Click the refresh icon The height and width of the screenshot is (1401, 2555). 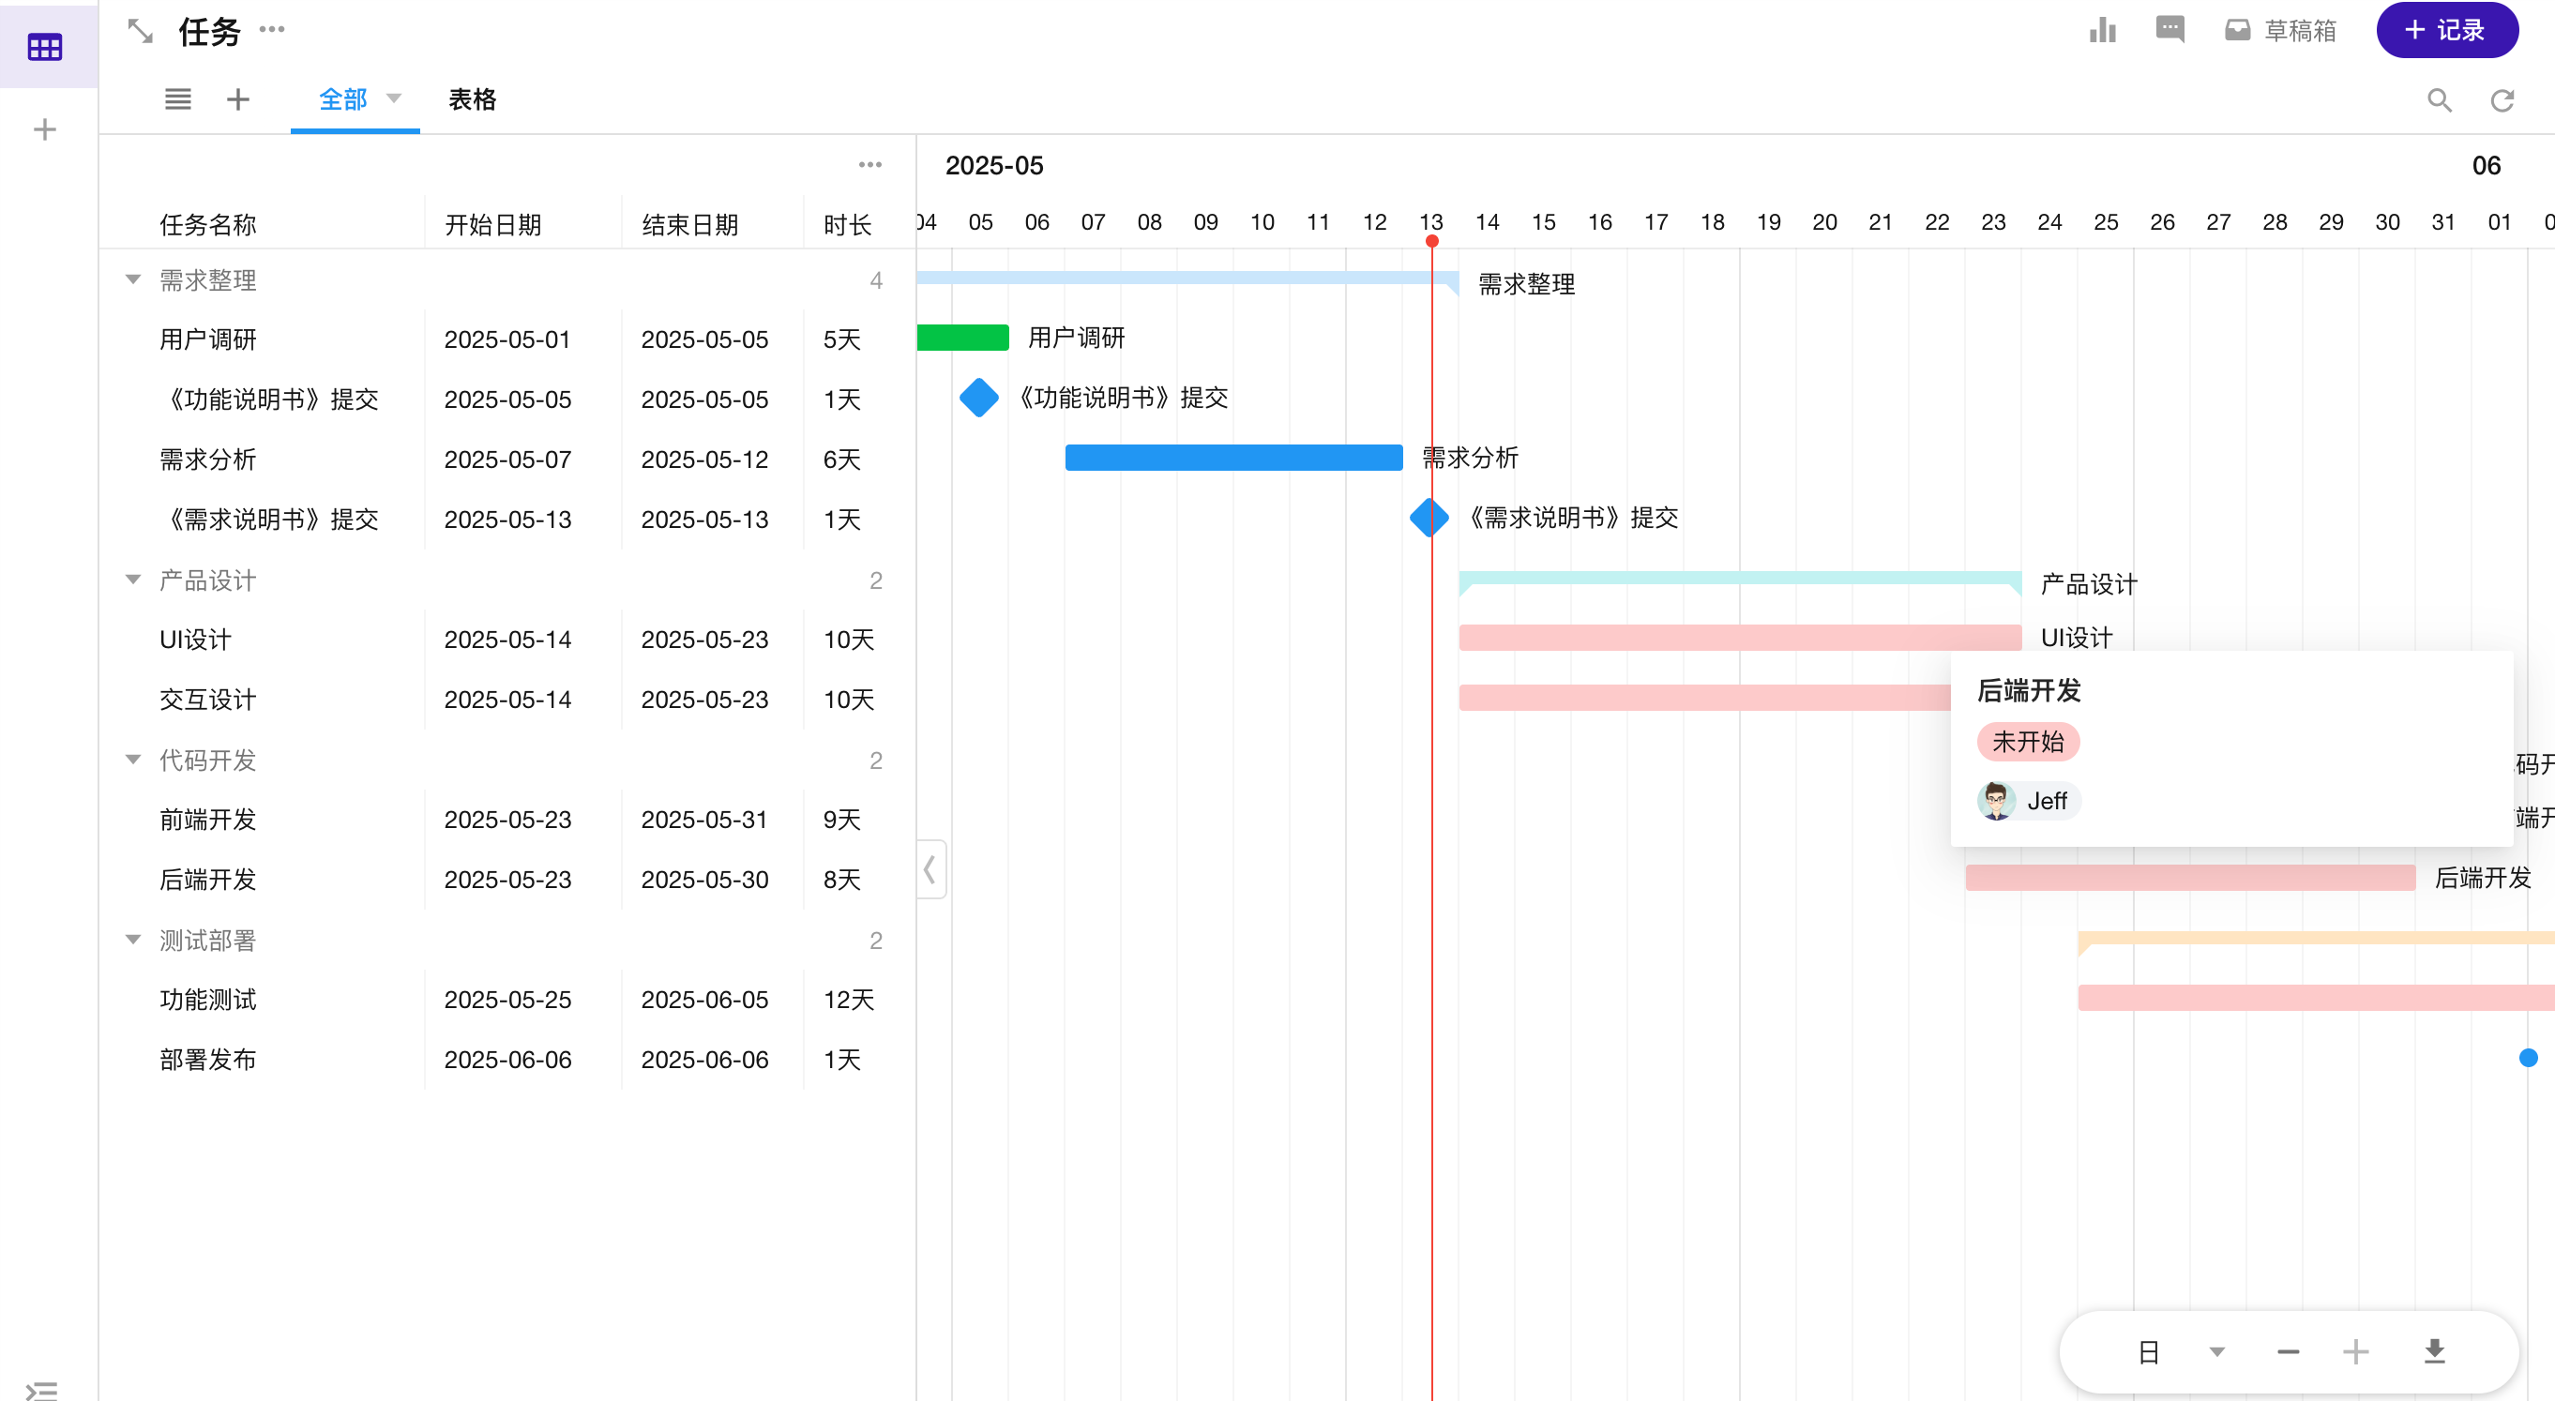(2502, 100)
